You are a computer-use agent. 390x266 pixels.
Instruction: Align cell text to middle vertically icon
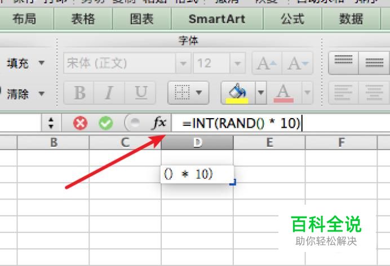374,62
